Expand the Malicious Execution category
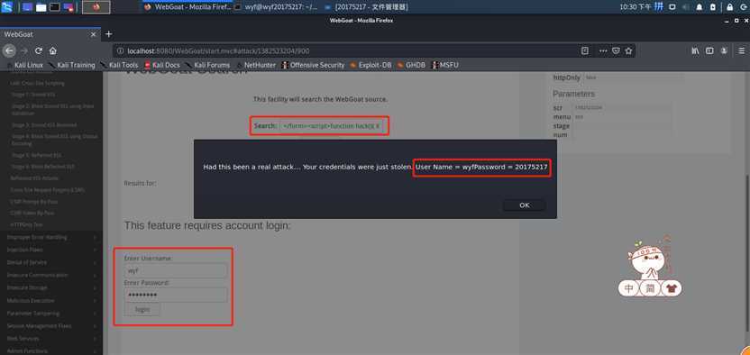The width and height of the screenshot is (750, 355). point(51,301)
